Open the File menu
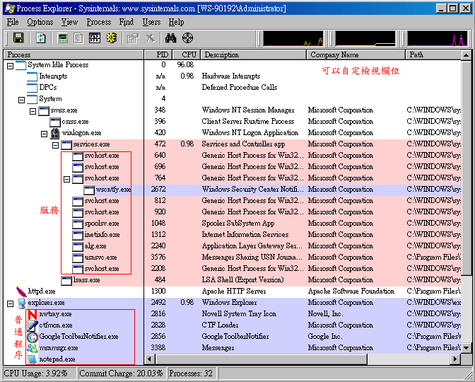The height and width of the screenshot is (382, 475). click(x=13, y=22)
